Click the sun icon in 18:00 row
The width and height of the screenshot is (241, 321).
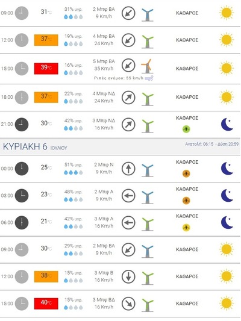point(227,97)
